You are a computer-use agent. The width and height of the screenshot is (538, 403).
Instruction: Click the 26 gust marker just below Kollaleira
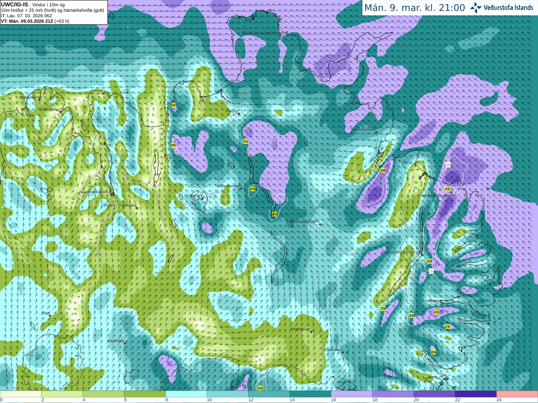[x=437, y=312]
